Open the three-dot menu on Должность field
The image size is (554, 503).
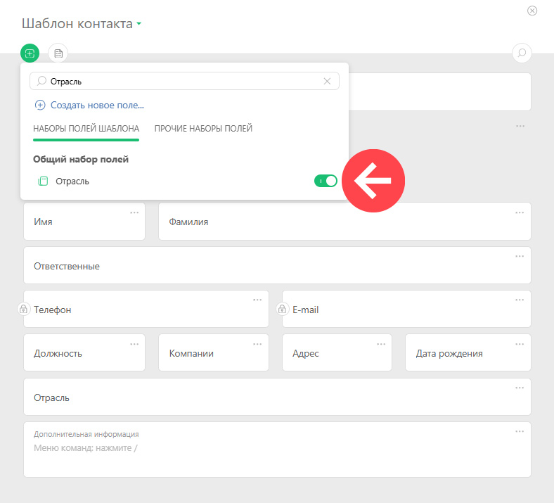134,344
